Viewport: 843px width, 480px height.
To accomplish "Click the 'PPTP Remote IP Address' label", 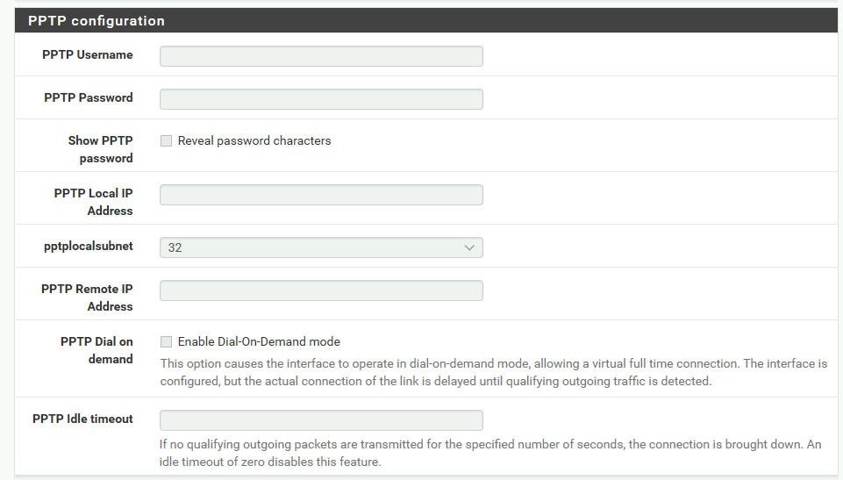I will 87,297.
